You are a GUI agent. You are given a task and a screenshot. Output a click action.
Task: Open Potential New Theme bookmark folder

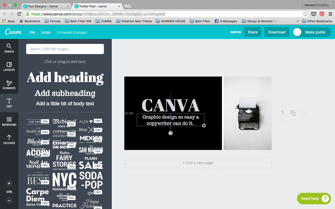click(134, 21)
